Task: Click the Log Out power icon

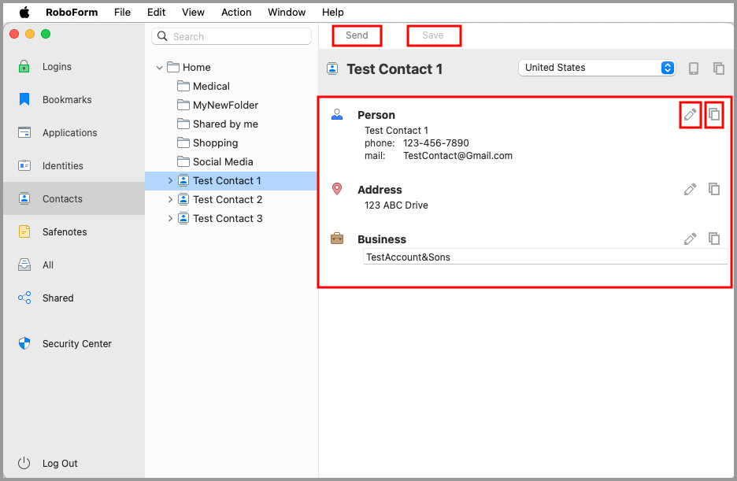Action: pyautogui.click(x=24, y=463)
